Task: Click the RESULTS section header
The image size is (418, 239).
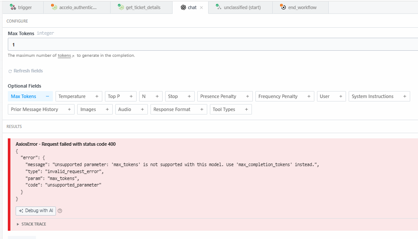Action: click(x=14, y=126)
